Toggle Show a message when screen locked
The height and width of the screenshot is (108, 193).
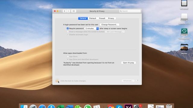[x=68, y=31]
